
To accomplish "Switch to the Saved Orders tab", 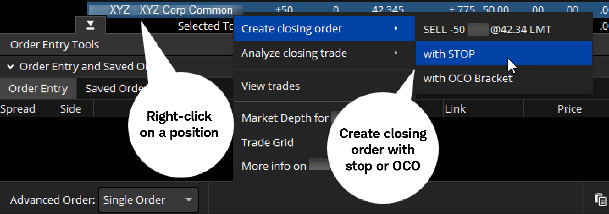I will tap(114, 89).
